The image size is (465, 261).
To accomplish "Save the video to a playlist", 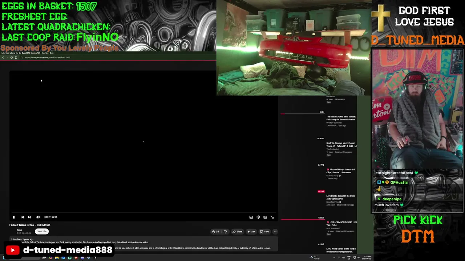I will coord(264,232).
